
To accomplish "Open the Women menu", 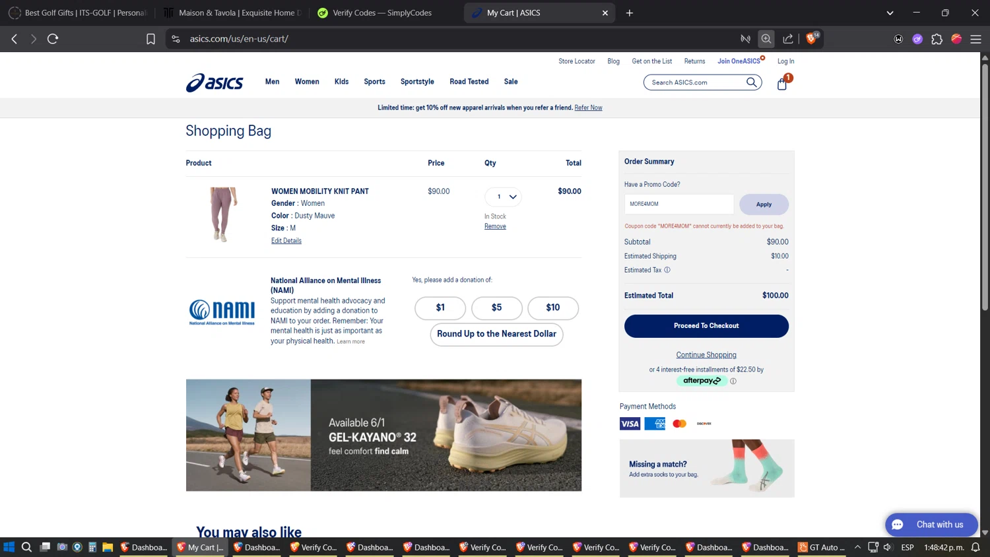I will point(307,82).
